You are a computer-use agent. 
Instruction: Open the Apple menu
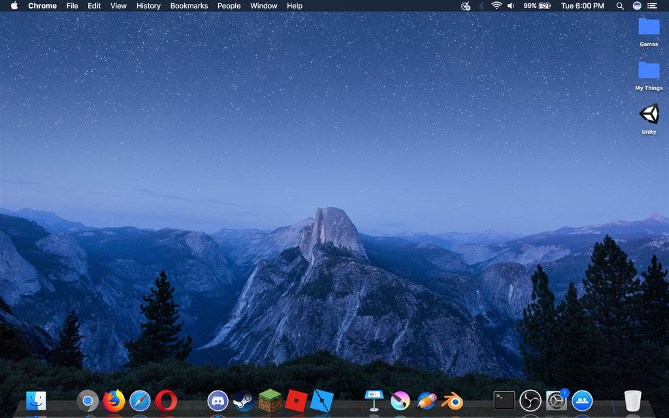14,6
